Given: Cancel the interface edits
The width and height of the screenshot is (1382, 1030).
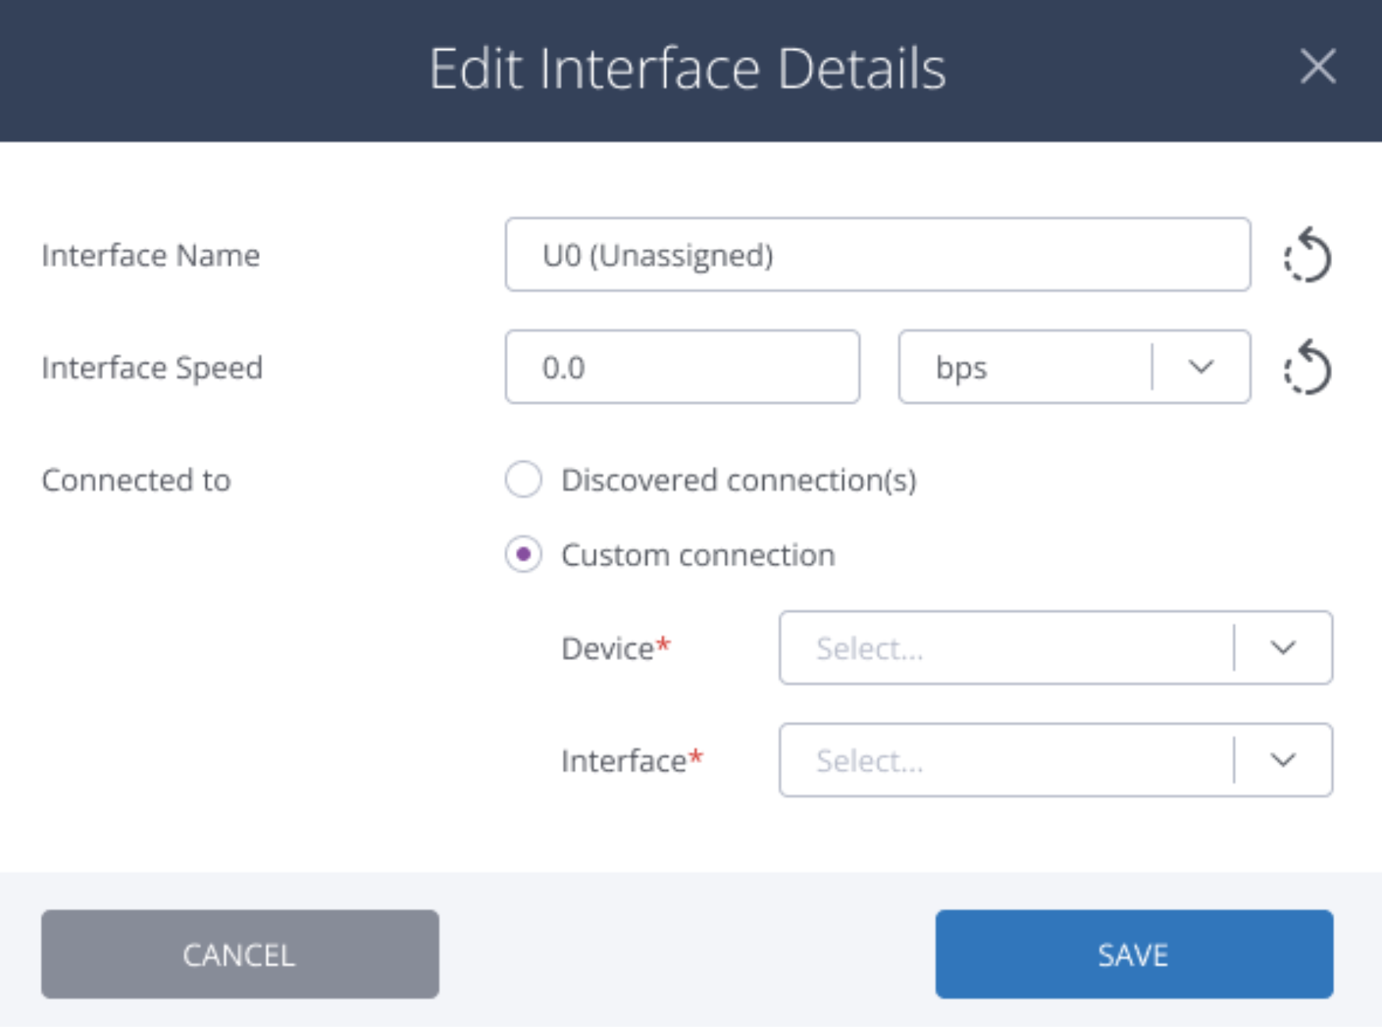Looking at the screenshot, I should 240,954.
